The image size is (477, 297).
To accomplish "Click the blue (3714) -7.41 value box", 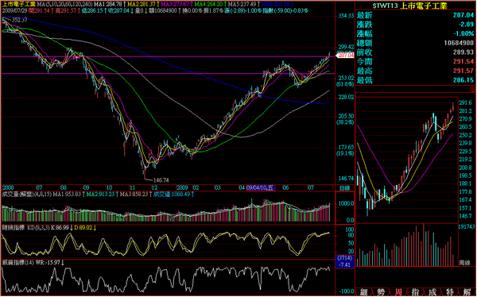I will coord(345,261).
